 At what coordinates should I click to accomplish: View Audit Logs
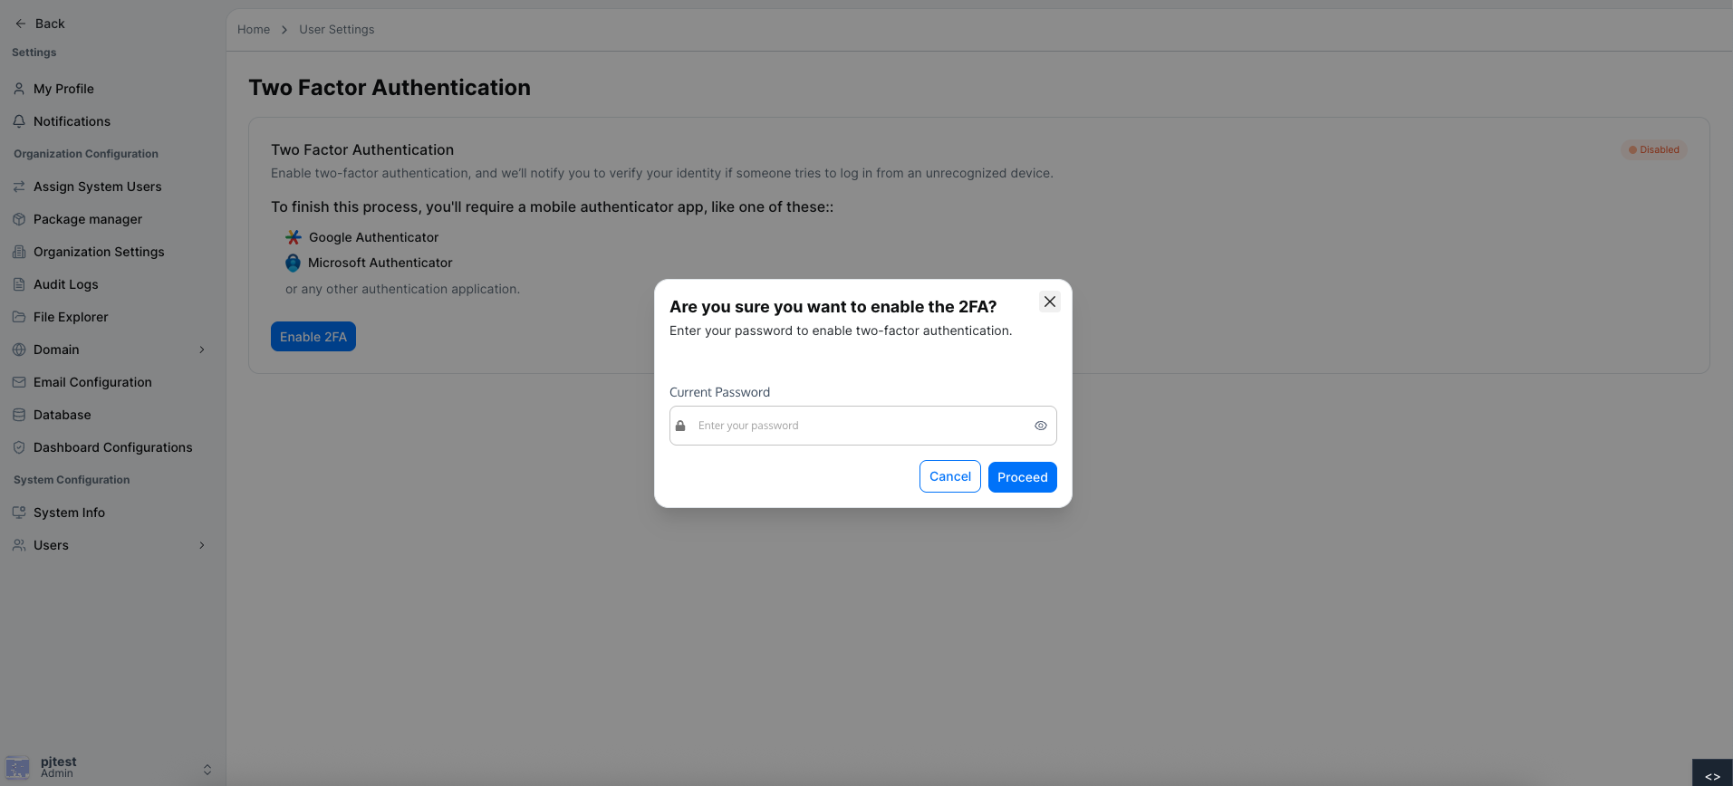coord(65,284)
